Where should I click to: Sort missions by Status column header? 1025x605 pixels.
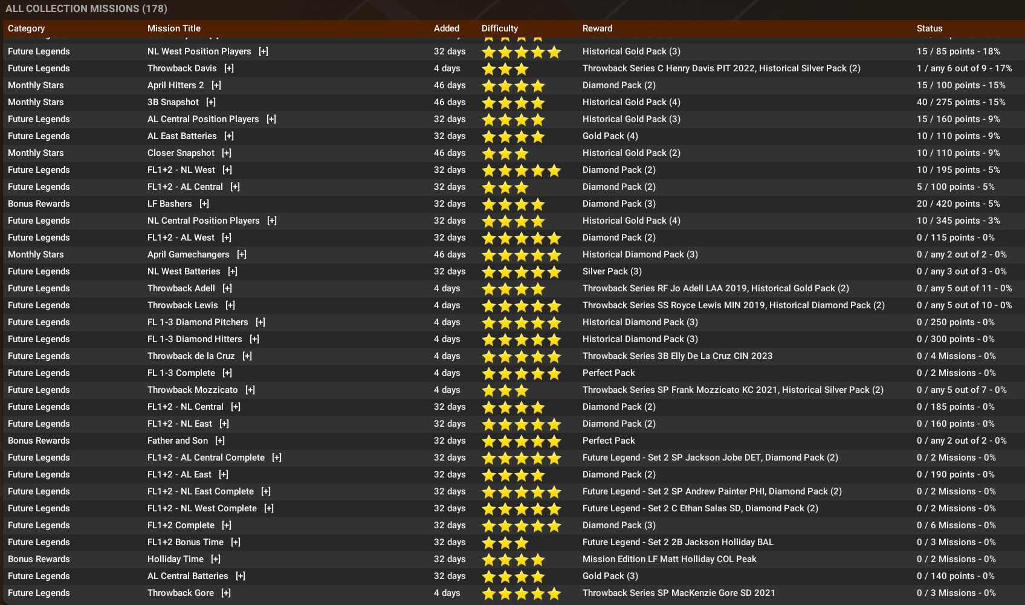tap(929, 28)
